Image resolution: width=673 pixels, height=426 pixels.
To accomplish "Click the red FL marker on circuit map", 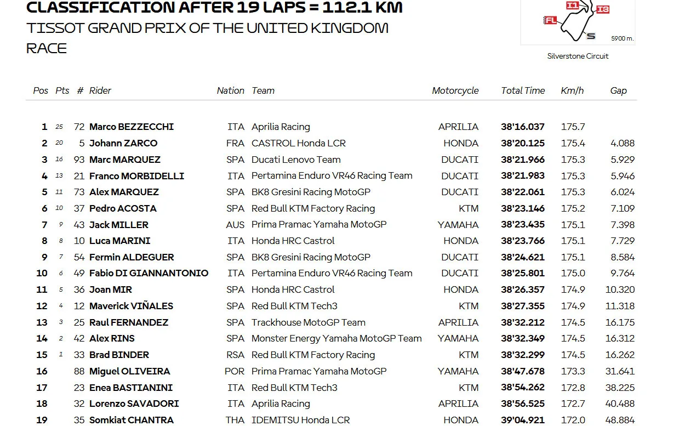I will pos(551,20).
